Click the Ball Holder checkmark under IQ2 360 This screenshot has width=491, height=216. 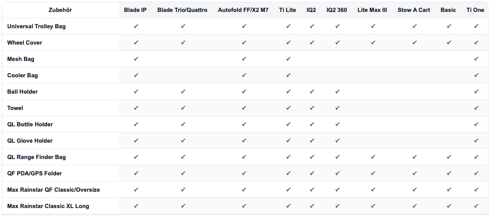tap(337, 91)
